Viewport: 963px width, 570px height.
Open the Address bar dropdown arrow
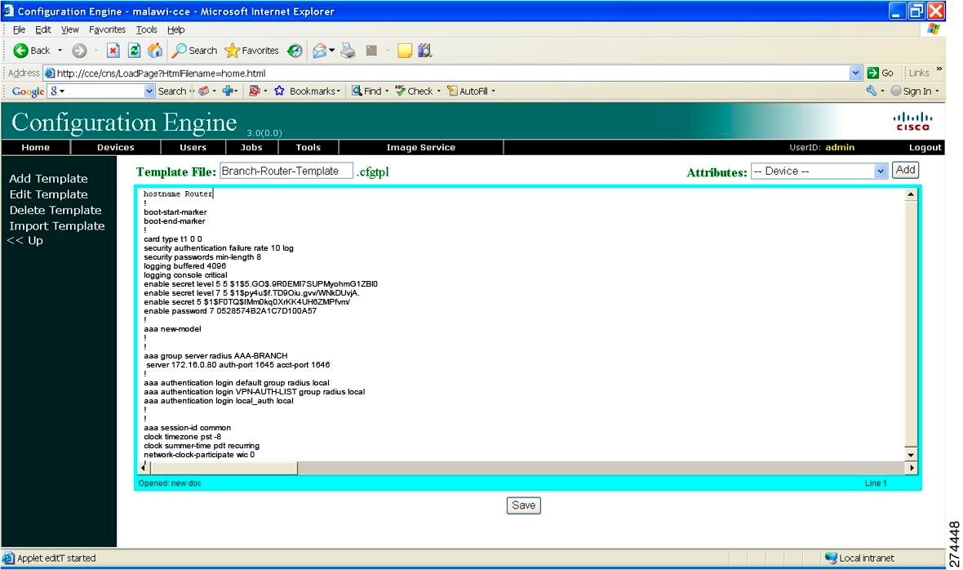855,73
